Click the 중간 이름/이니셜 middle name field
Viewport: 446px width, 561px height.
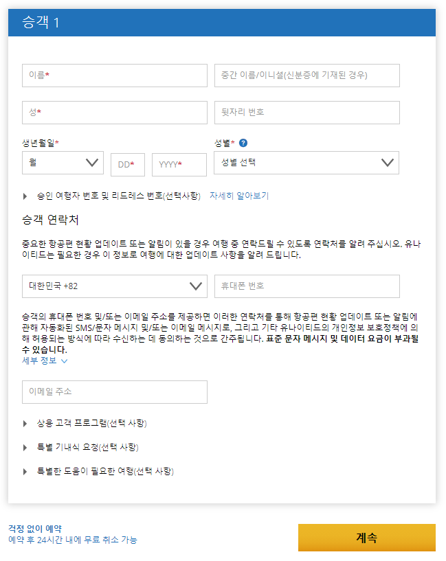pos(307,76)
